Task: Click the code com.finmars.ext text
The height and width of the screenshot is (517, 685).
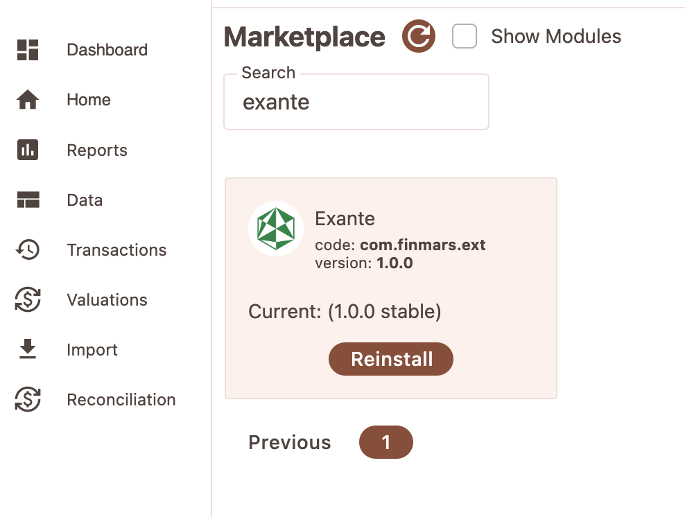Action: coord(400,245)
